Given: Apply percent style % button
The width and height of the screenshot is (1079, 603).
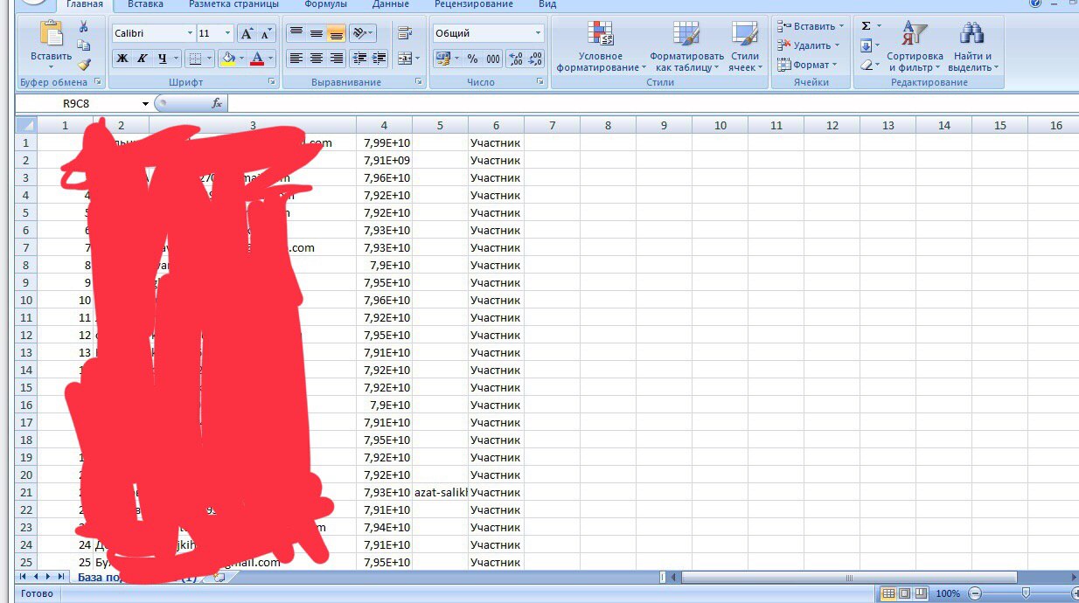Looking at the screenshot, I should [472, 59].
